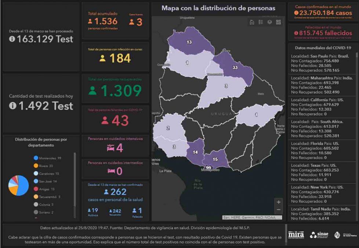Open the basemap gallery grid icon
Image resolution: width=359 pixels, height=248 pixels.
pos(279,22)
